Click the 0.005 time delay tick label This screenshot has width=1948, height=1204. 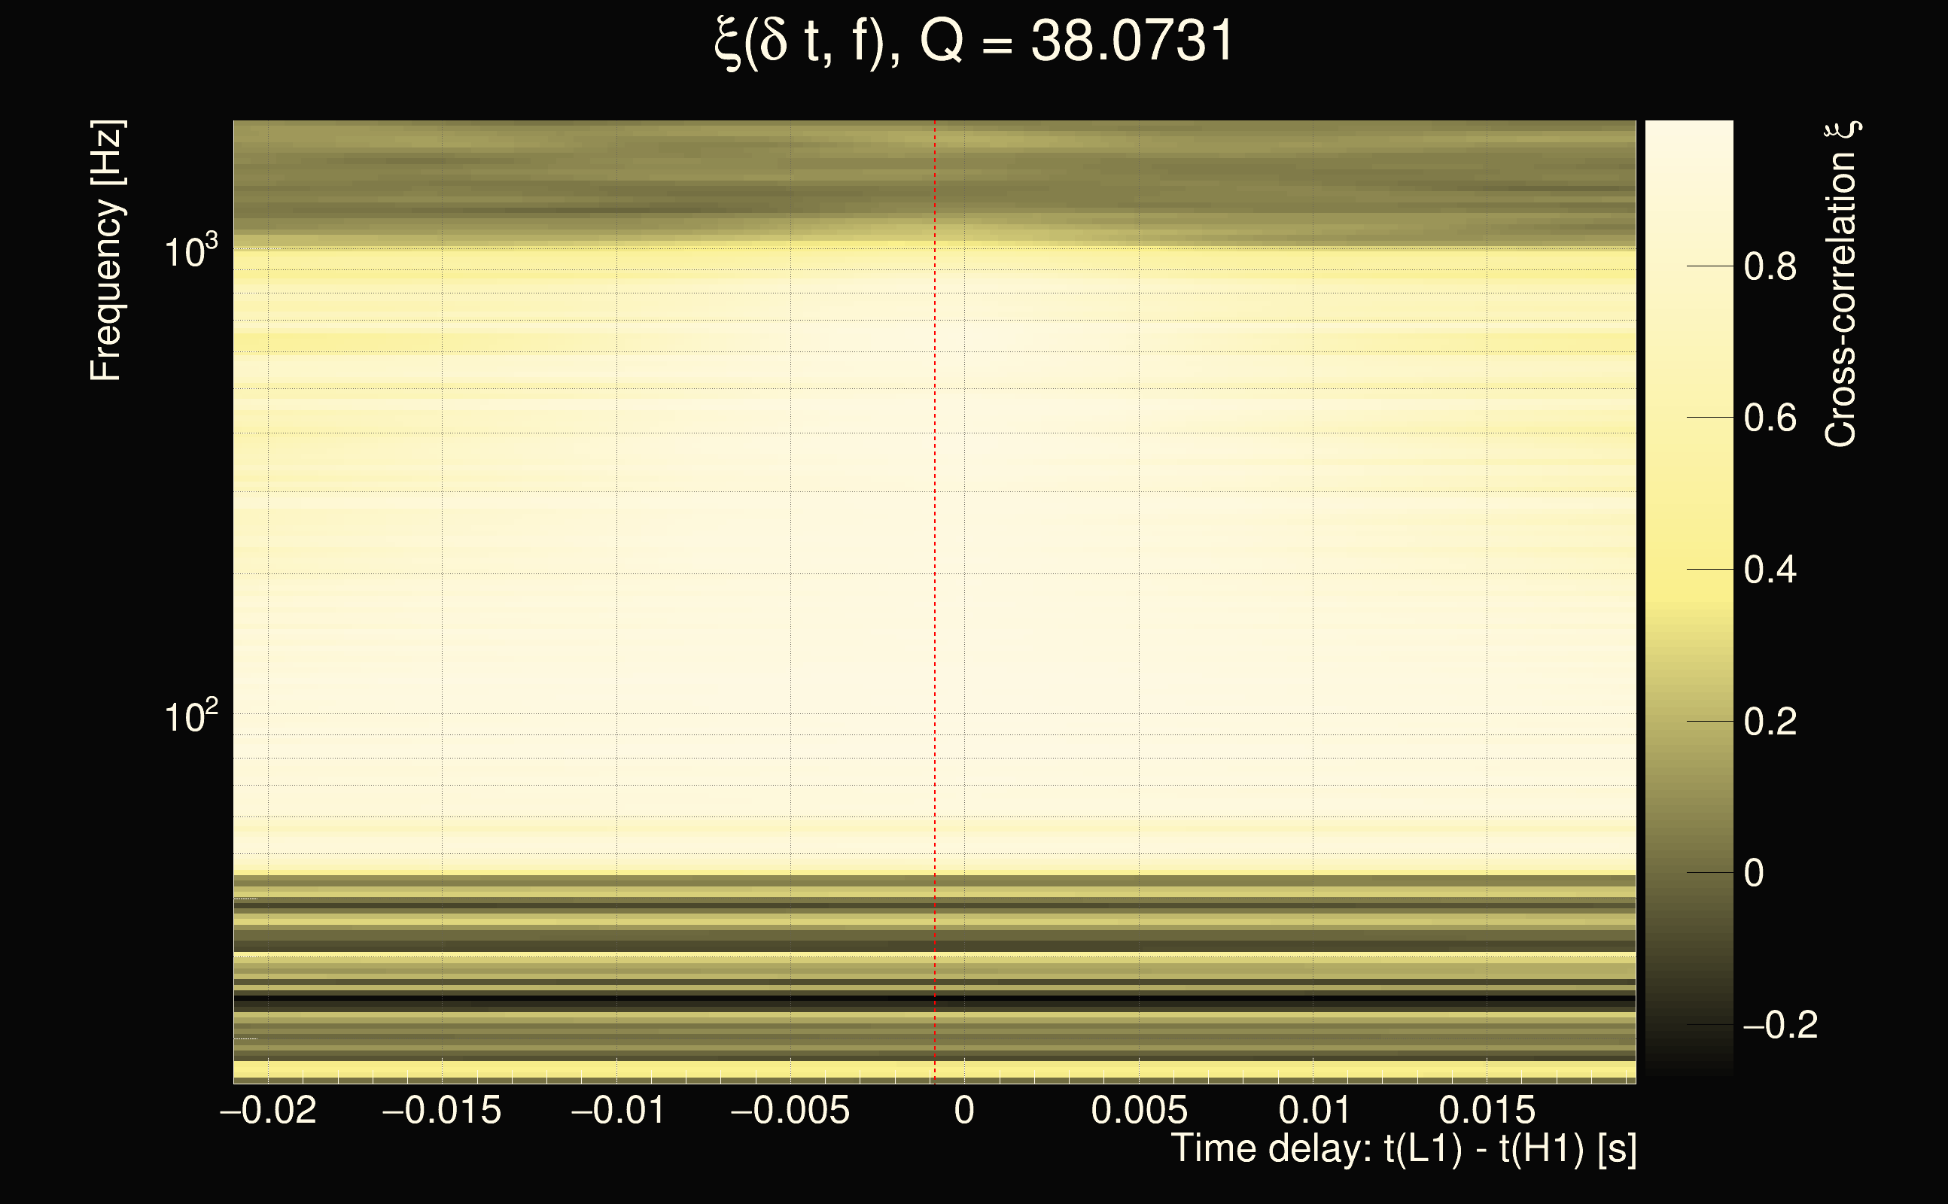tap(1139, 1110)
